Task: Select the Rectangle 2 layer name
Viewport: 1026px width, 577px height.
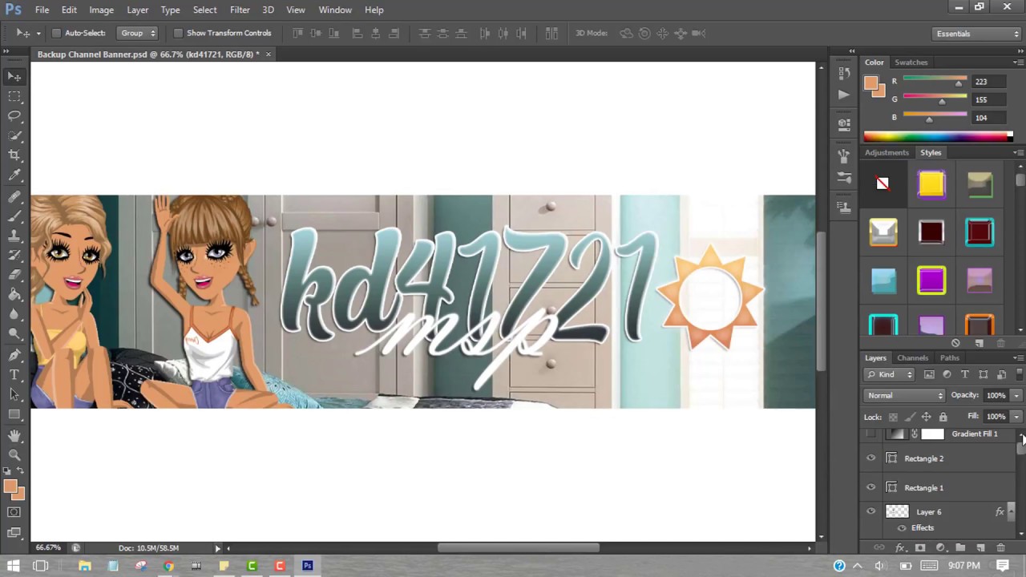Action: click(923, 458)
